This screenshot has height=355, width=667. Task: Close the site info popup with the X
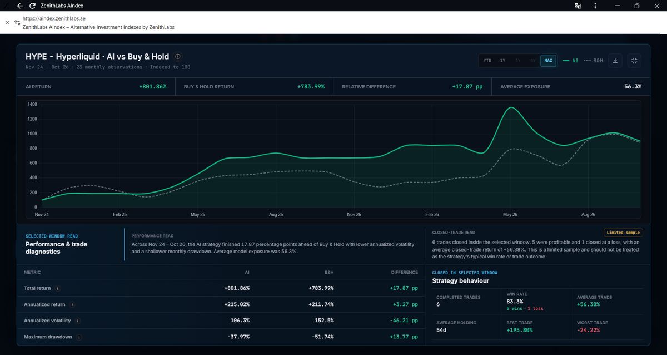click(7, 23)
